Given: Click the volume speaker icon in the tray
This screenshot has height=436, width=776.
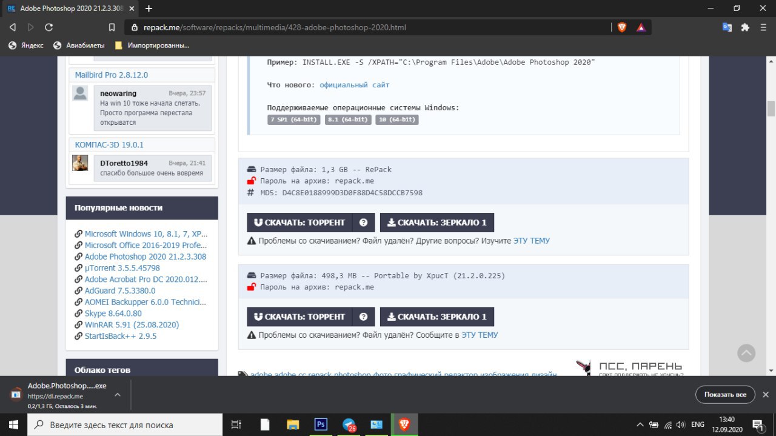Looking at the screenshot, I should 681,424.
